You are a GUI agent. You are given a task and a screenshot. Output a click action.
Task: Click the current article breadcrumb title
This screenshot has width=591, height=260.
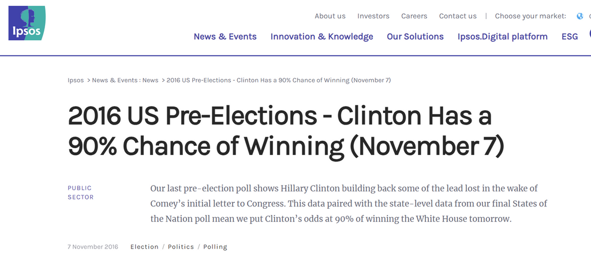tap(279, 80)
